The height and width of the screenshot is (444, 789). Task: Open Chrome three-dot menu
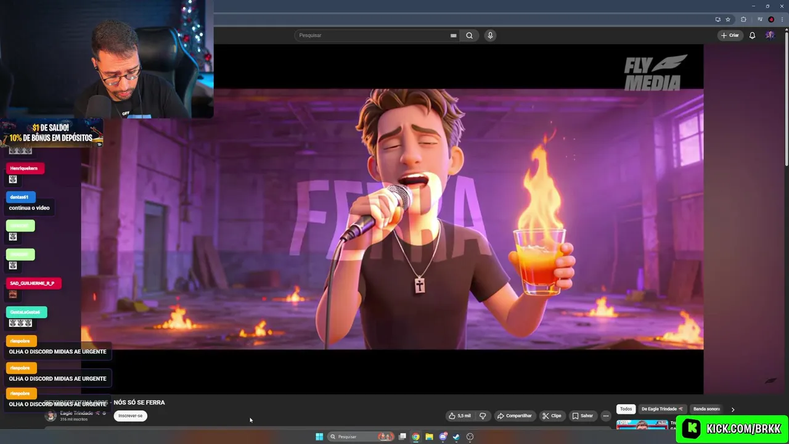click(x=782, y=19)
